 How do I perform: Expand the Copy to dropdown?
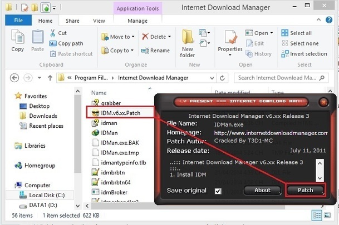click(132, 51)
